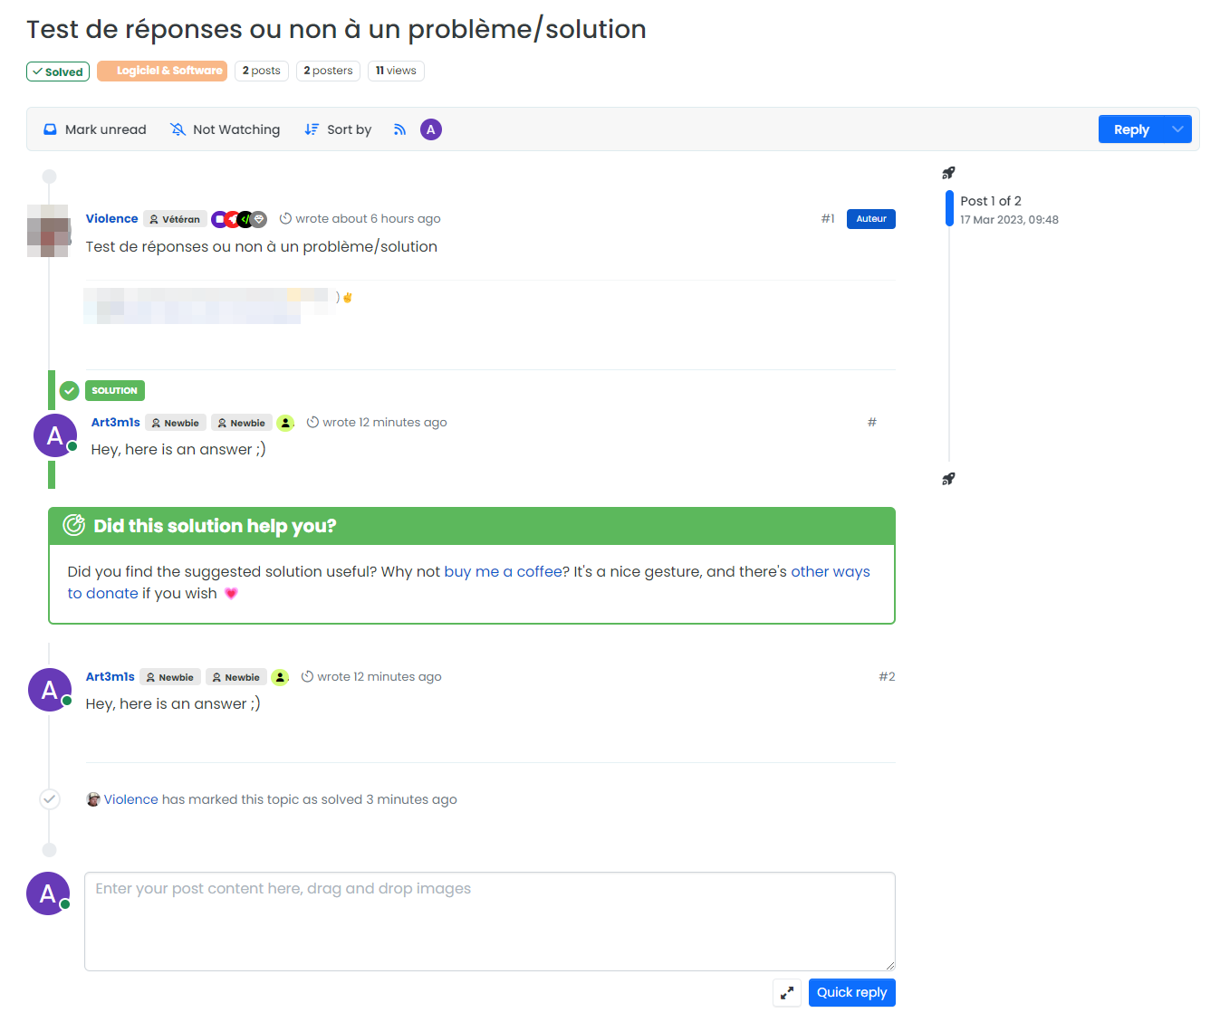Image resolution: width=1220 pixels, height=1022 pixels.
Task: Expand the Reply button dropdown arrow
Action: (x=1177, y=129)
